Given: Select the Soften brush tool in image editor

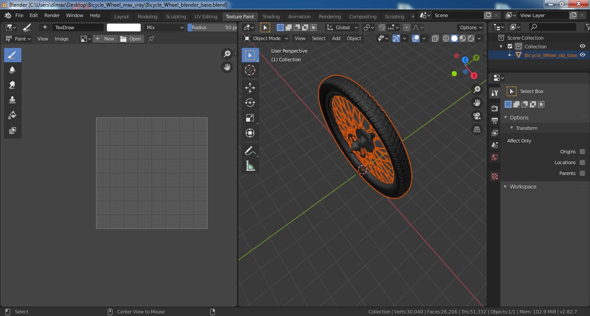Looking at the screenshot, I should point(12,70).
